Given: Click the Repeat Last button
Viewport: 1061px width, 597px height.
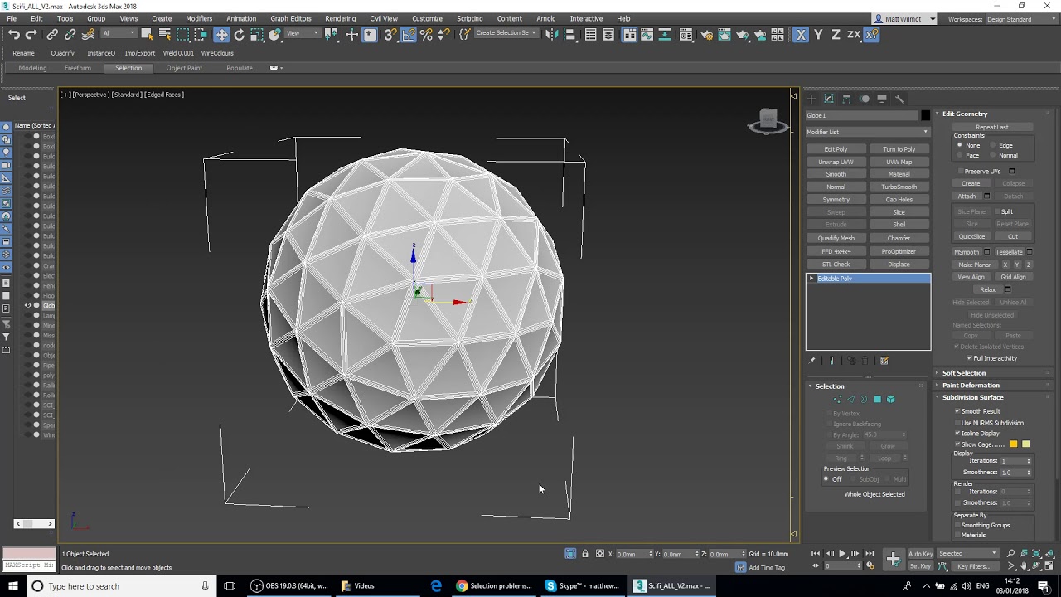Looking at the screenshot, I should click(x=991, y=127).
